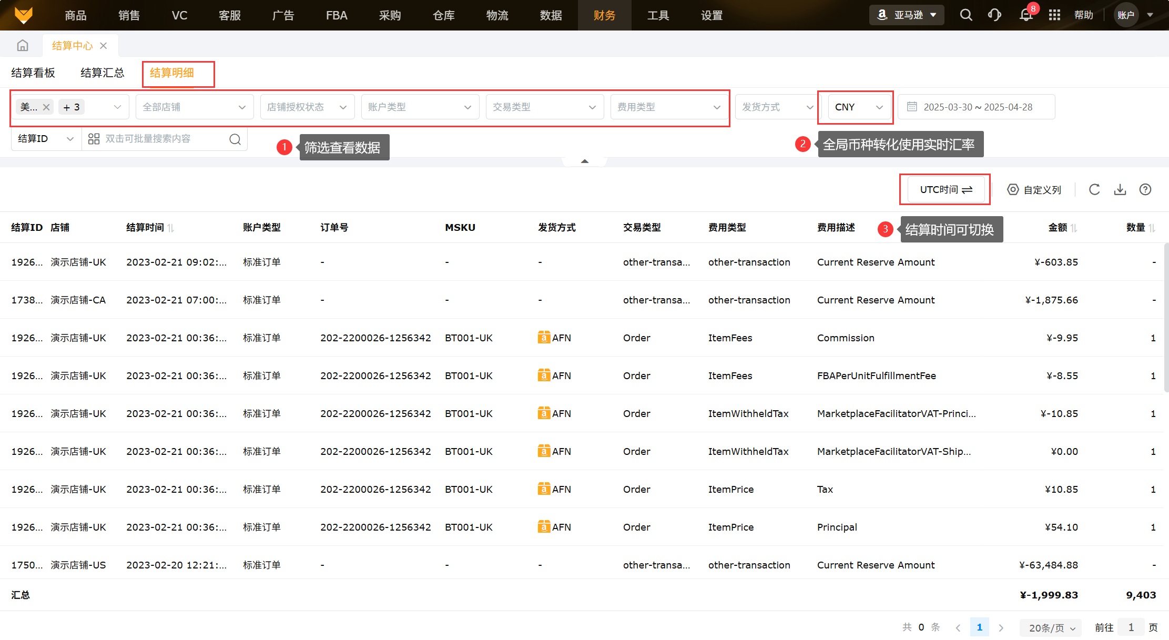Switch to the 结算汇总 tab

(103, 73)
